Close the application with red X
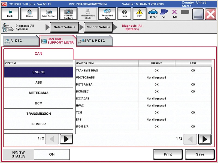Image resolution: width=218 pixels, height=163 pixels. coord(210,14)
